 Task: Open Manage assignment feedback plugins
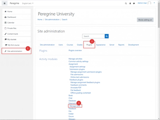point(85,82)
